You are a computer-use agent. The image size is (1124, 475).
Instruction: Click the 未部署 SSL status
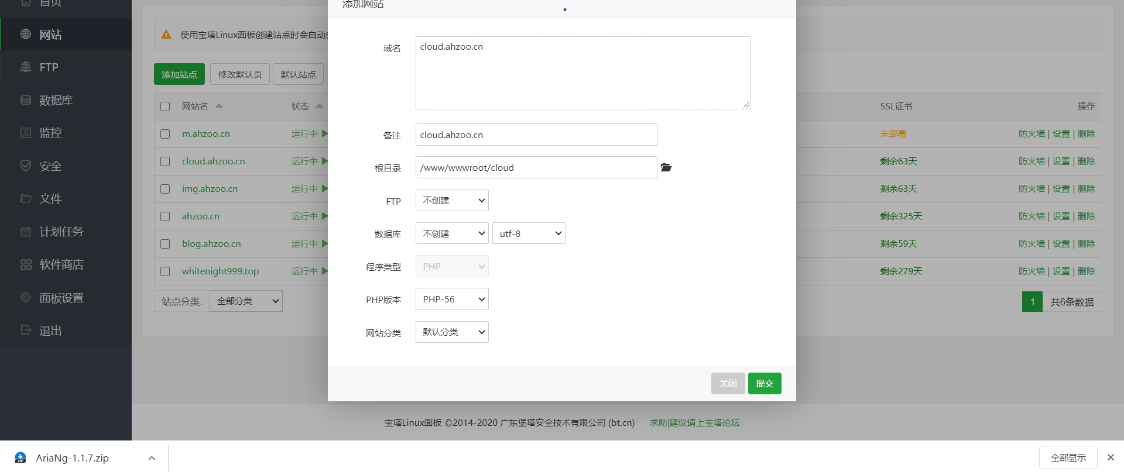893,134
